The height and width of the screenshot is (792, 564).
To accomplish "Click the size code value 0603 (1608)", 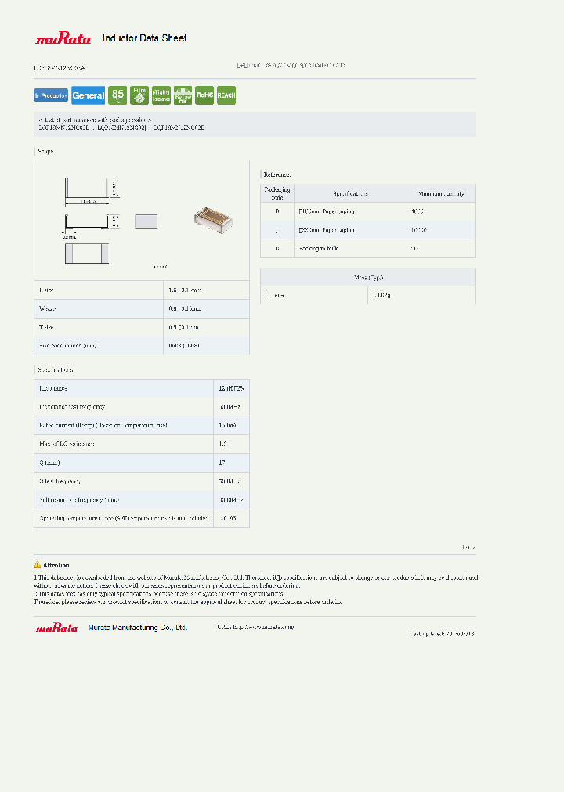I will point(184,346).
